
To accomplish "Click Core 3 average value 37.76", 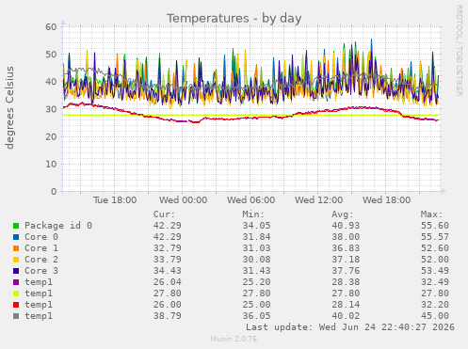I will tap(346, 271).
